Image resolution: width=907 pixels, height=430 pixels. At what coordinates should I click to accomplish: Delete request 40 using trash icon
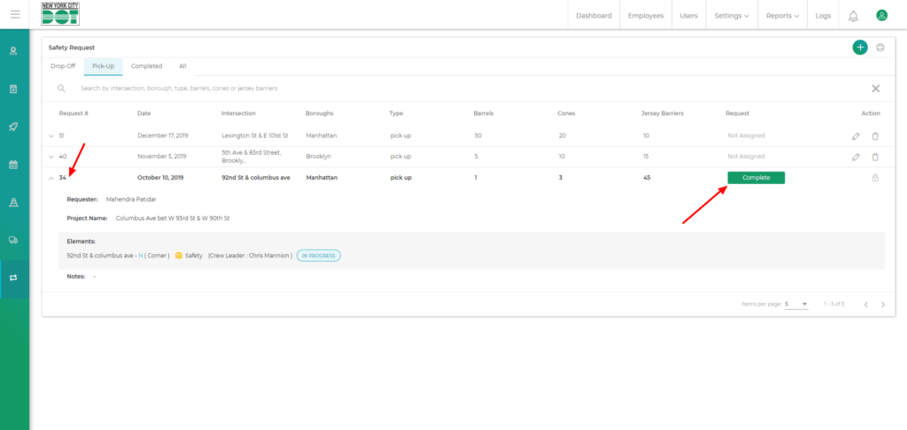(875, 157)
